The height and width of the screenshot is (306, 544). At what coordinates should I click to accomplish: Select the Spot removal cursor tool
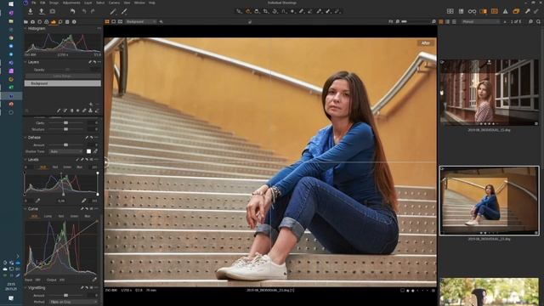(x=292, y=11)
